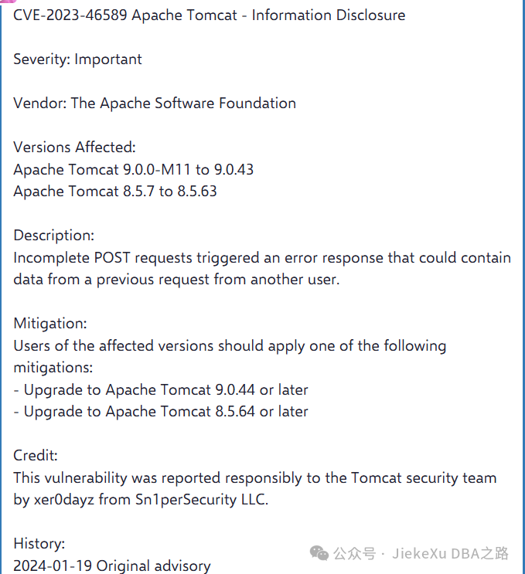Click the Credit heading
Screen dimensions: 525x574
pos(36,456)
